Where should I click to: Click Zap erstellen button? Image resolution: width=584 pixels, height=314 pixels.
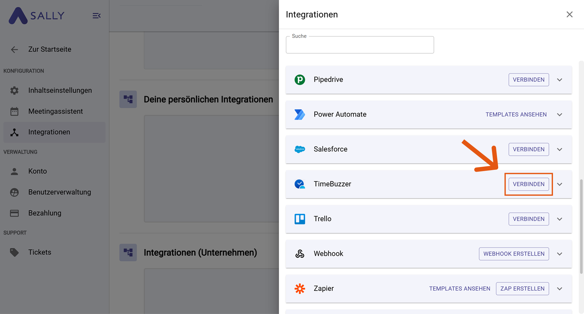click(522, 288)
